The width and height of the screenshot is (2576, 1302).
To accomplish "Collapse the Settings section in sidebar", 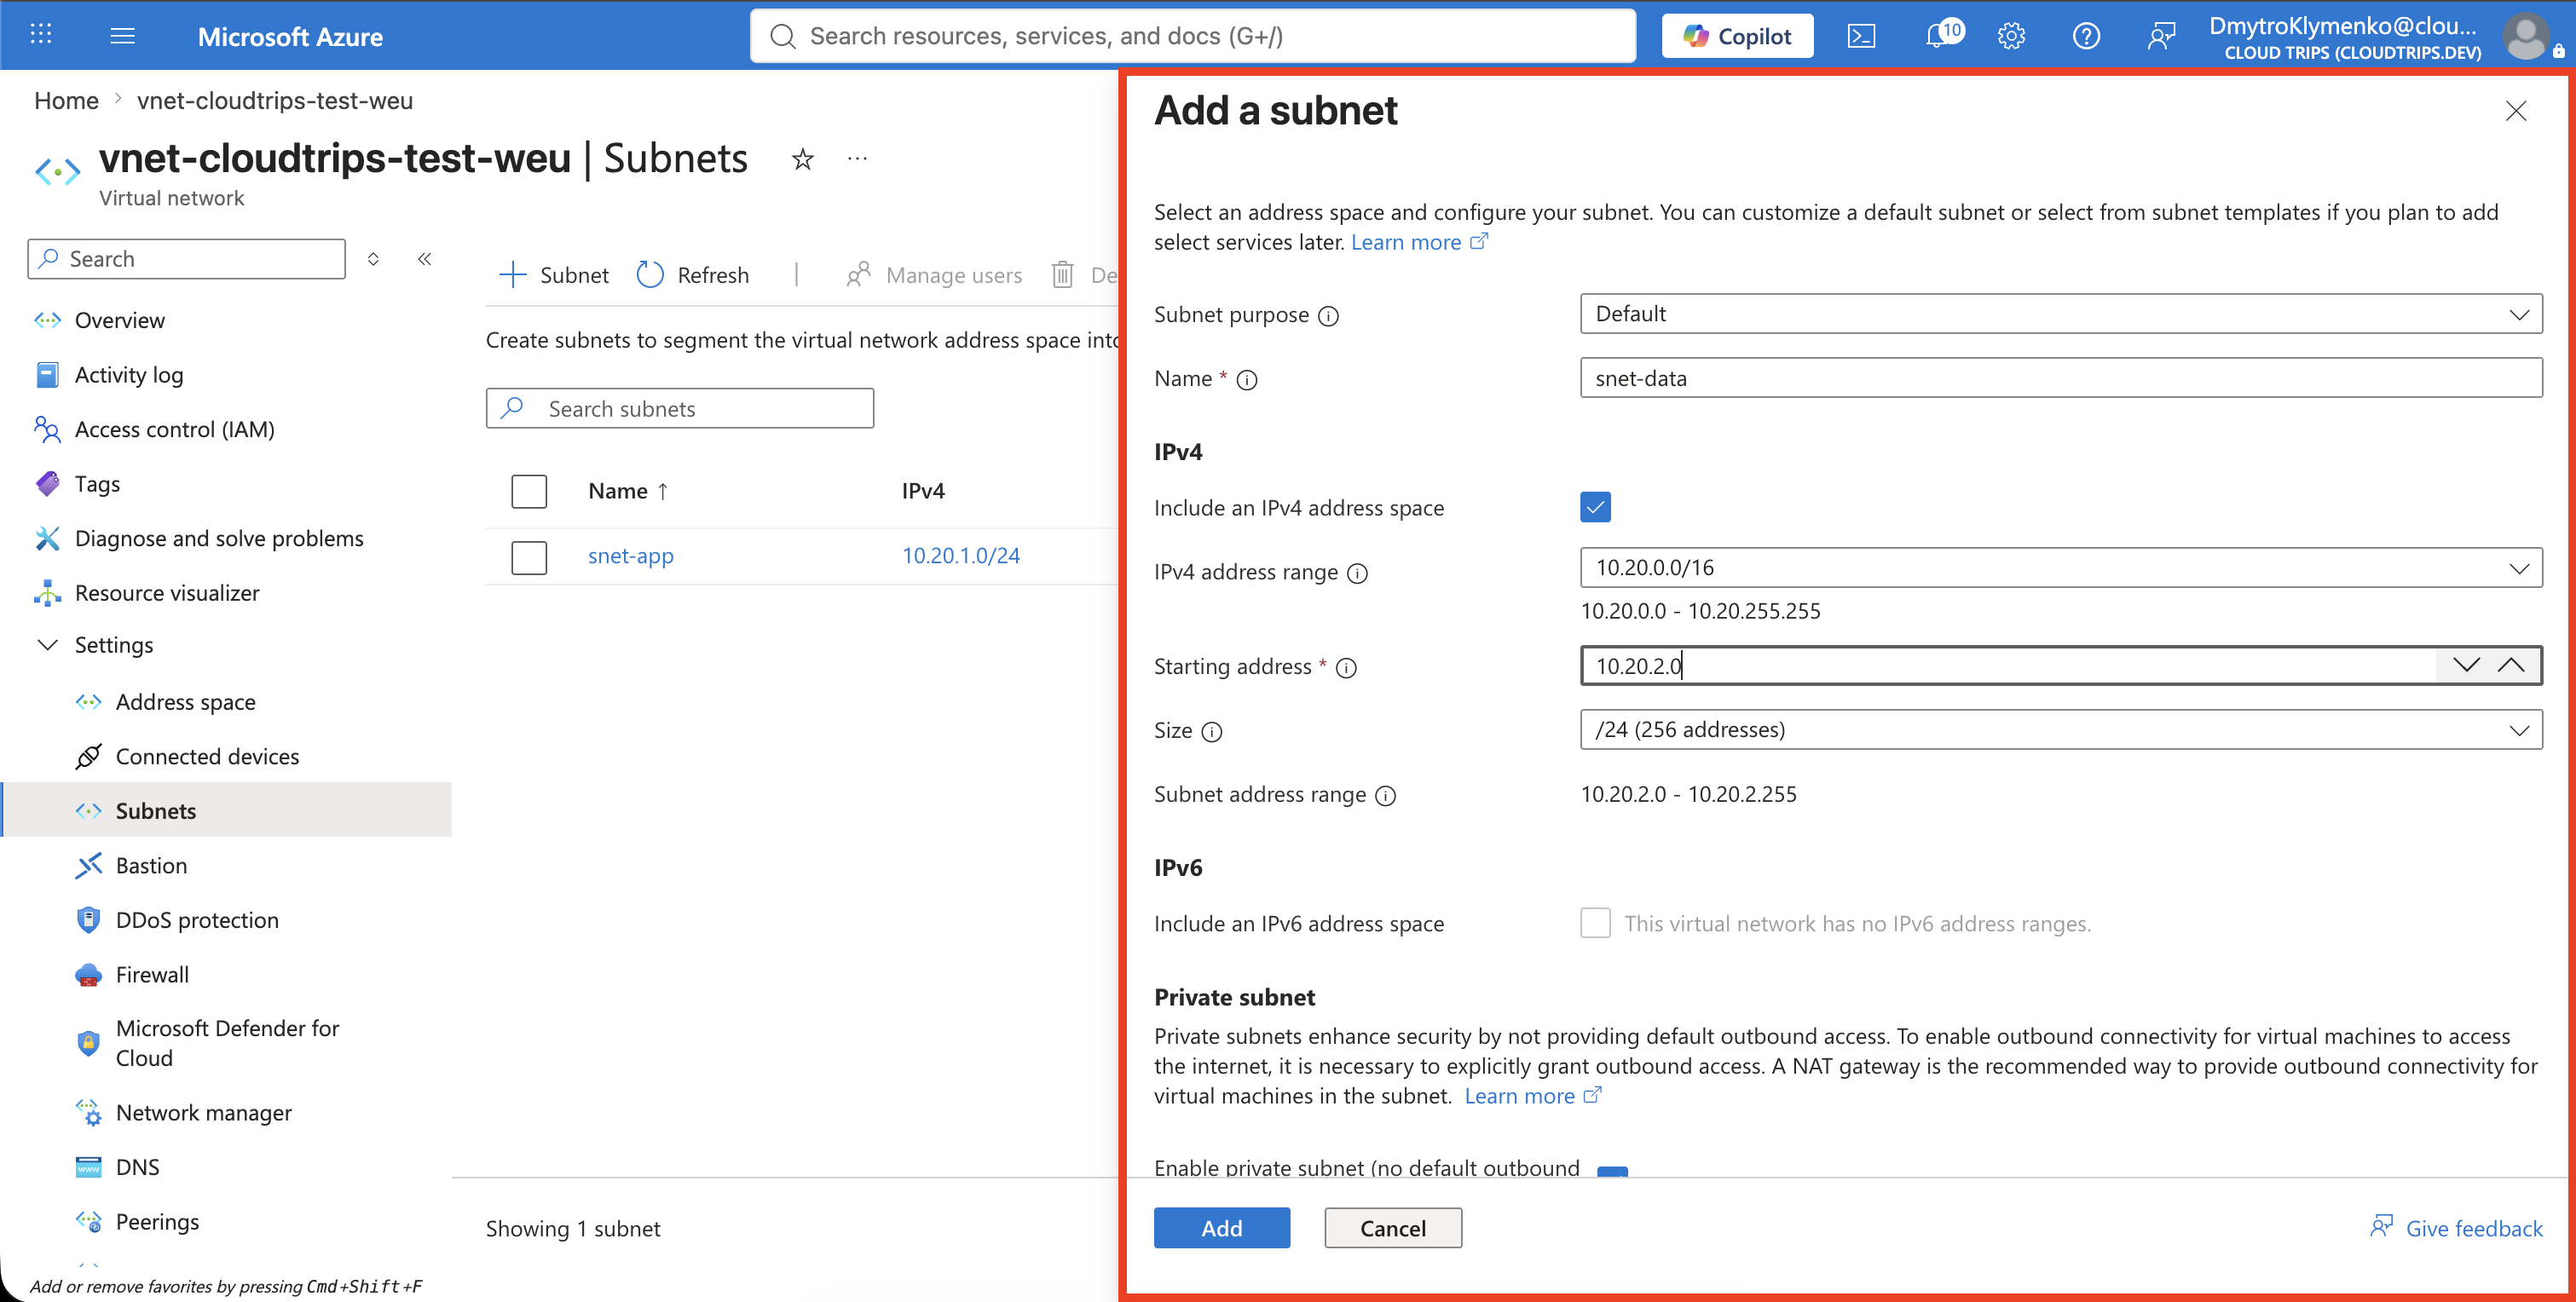I will 47,645.
